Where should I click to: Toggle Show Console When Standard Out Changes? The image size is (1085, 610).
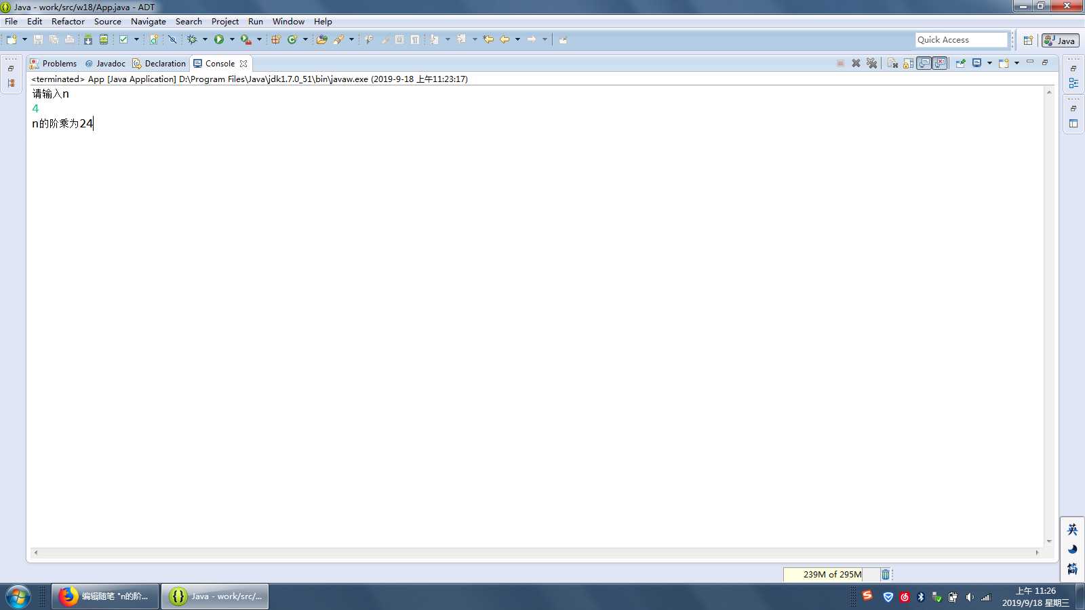click(x=924, y=63)
